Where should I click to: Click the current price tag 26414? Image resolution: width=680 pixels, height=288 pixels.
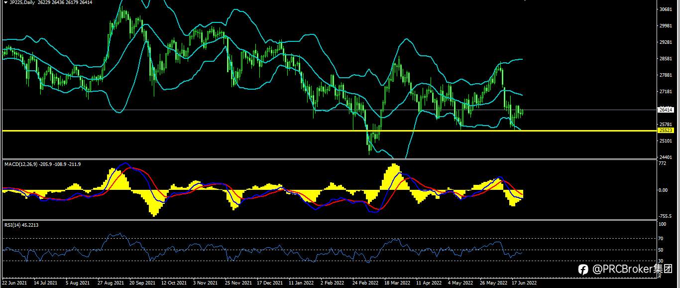point(665,110)
